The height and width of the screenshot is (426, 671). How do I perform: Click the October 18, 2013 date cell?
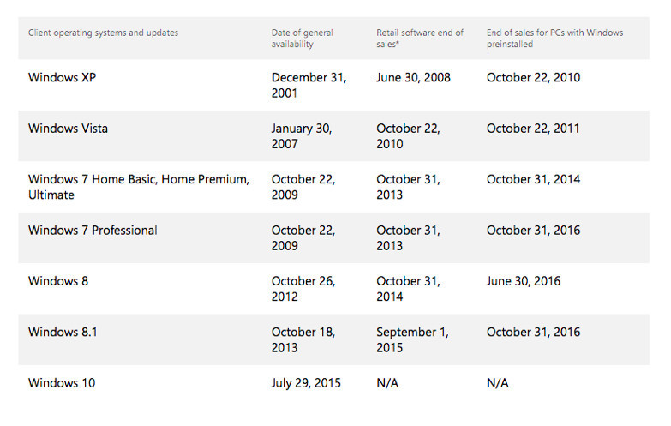tap(302, 339)
